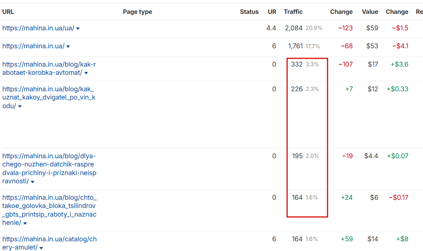Sort by the Status column header
The width and height of the screenshot is (423, 251).
click(x=249, y=12)
